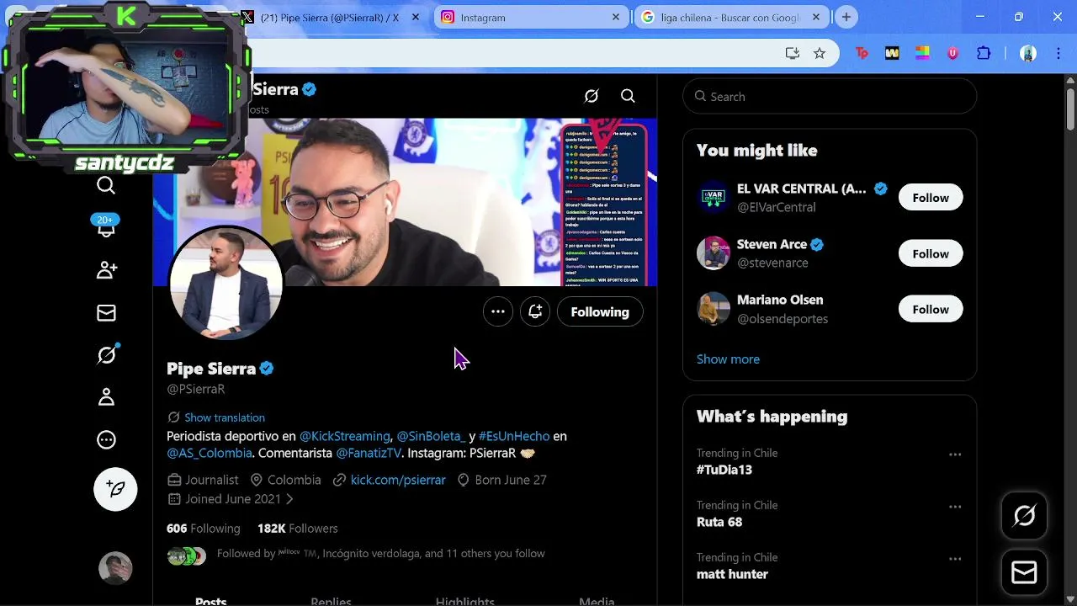Open Profile icon in left sidebar
Screen dimensions: 1077x606
tap(106, 397)
